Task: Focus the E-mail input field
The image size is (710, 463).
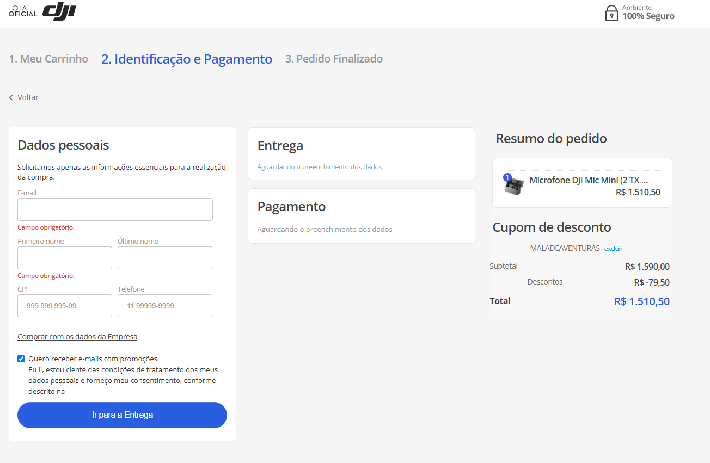Action: [115, 209]
